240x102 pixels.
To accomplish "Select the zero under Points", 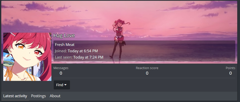I will point(230,73).
